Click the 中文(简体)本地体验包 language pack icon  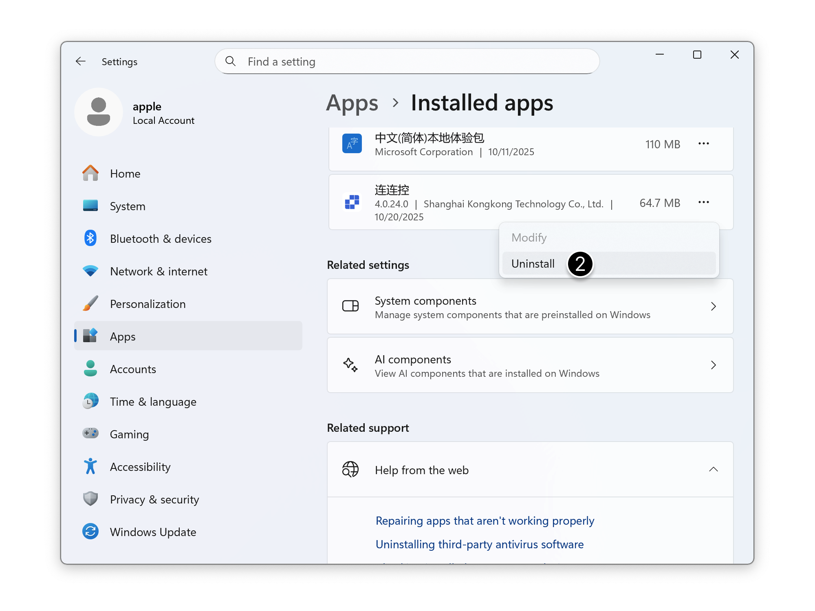tap(351, 143)
